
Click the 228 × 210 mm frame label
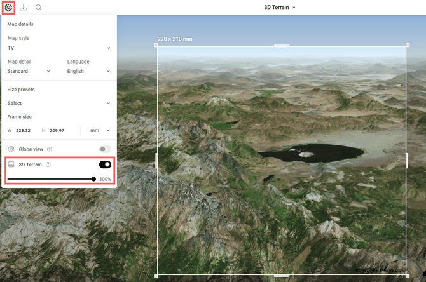point(175,39)
